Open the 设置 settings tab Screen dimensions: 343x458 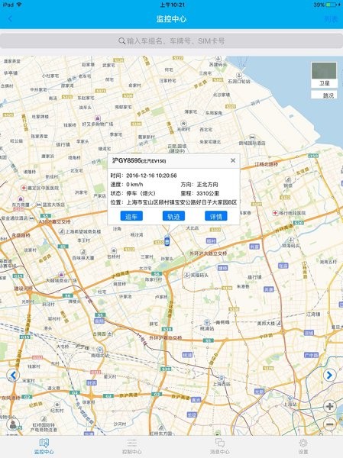303,447
